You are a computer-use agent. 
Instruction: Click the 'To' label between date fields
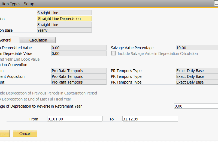point(111,119)
